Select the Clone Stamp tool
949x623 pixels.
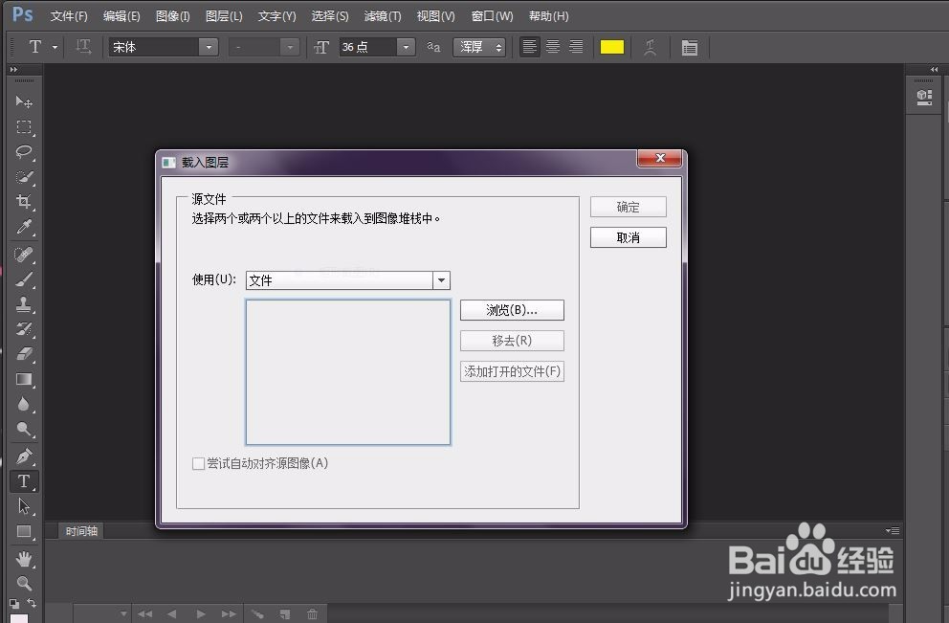click(24, 305)
